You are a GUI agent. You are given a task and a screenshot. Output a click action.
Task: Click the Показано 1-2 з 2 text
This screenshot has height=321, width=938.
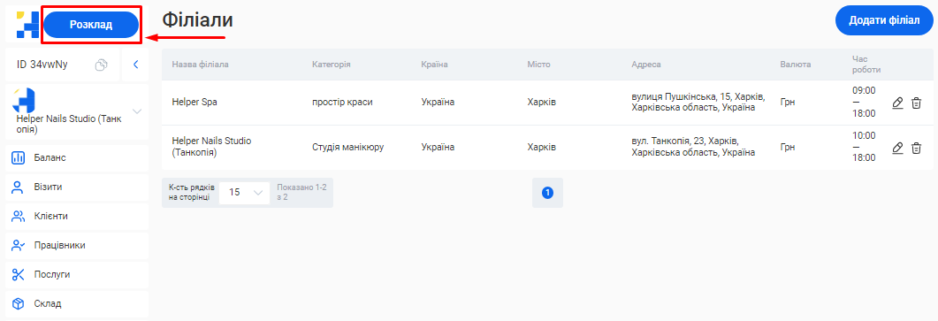tap(302, 192)
